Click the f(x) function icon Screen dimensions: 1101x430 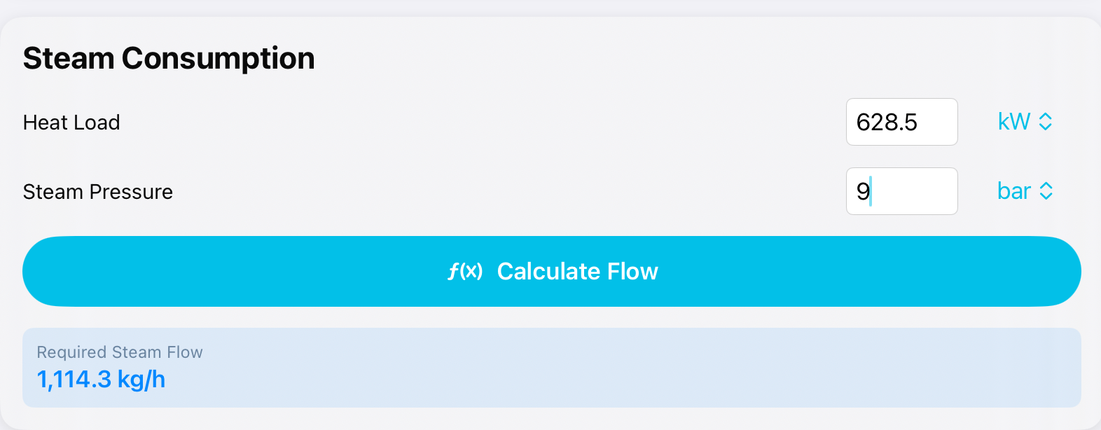coord(465,271)
